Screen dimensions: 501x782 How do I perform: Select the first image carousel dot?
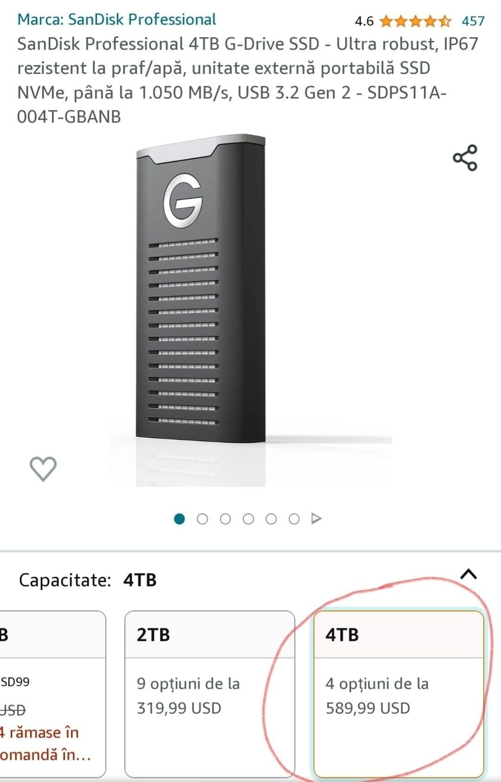(180, 519)
